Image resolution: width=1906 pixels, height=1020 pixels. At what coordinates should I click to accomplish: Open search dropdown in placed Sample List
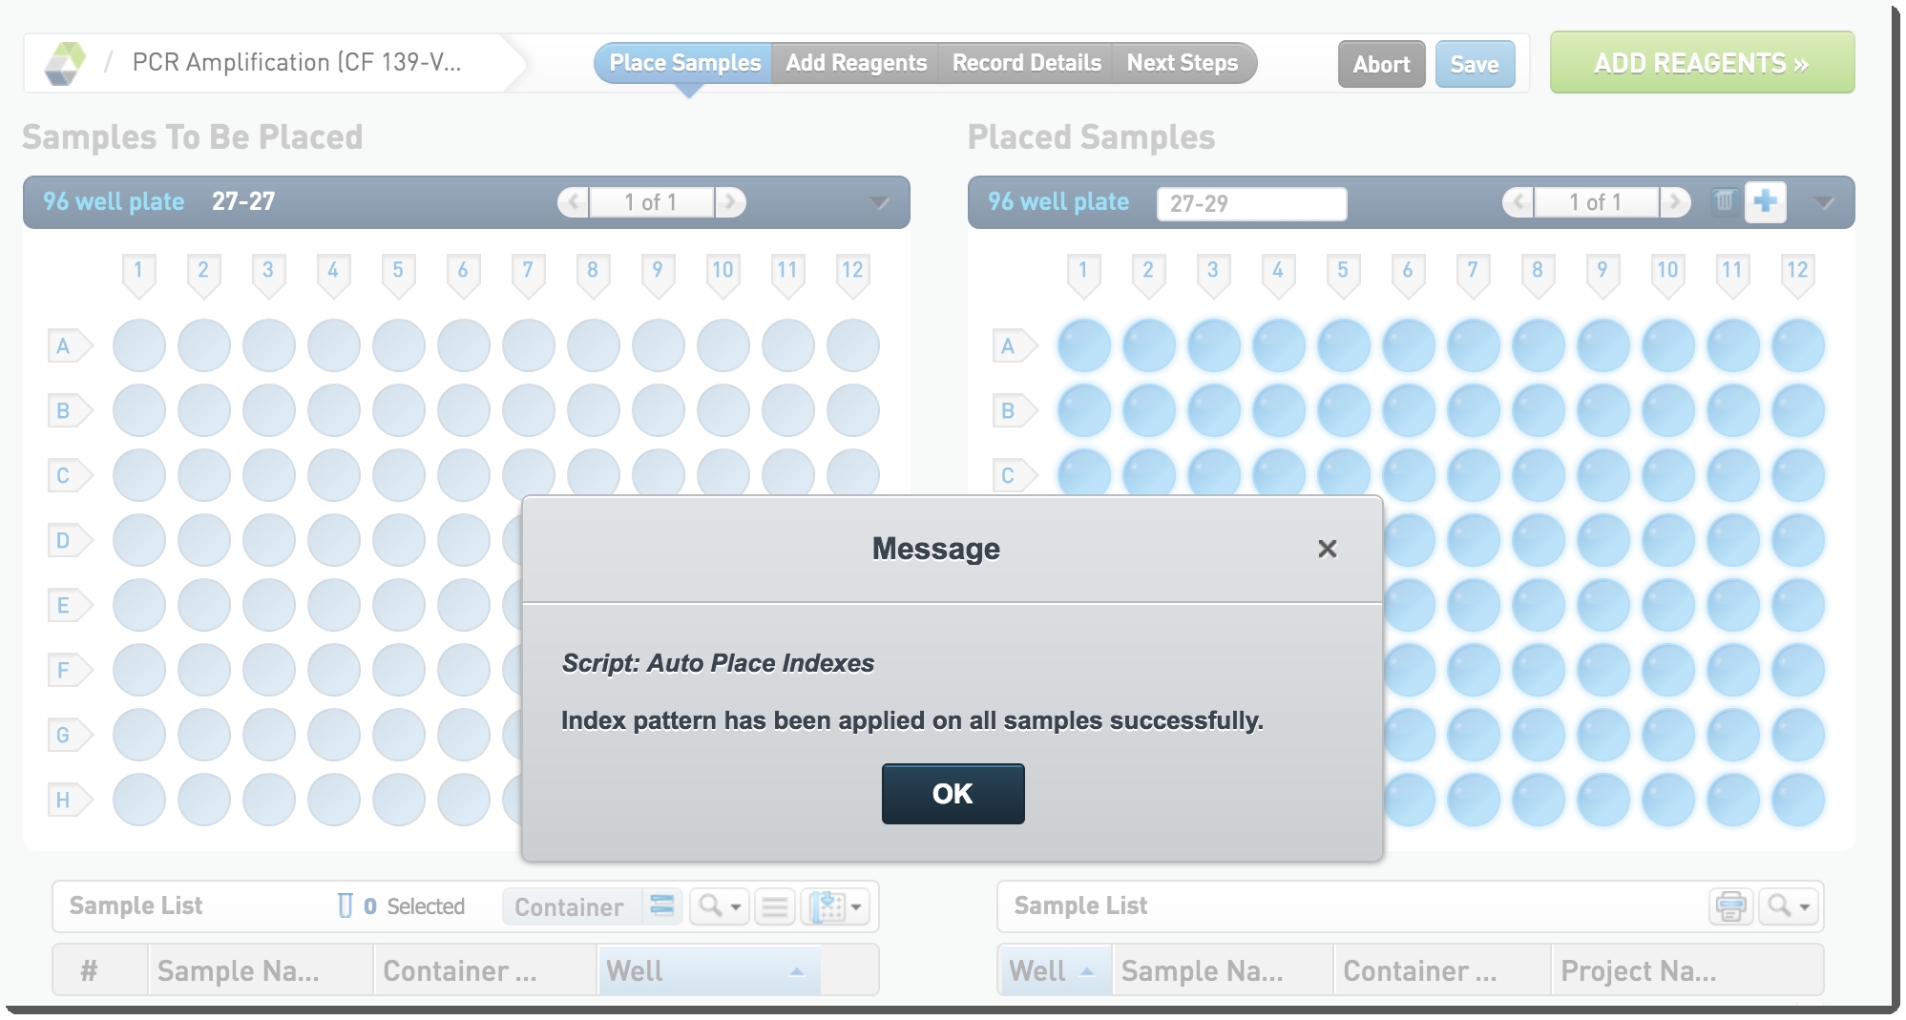click(x=1788, y=906)
